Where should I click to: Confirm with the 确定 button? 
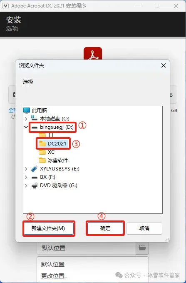(x=105, y=228)
